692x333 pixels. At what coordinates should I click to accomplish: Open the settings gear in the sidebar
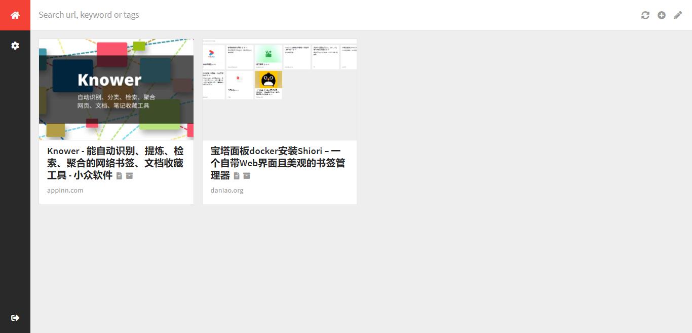click(15, 46)
